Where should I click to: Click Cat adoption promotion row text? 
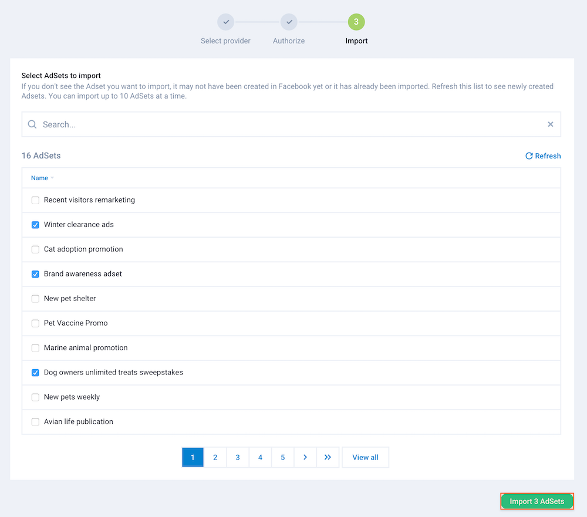(x=83, y=249)
